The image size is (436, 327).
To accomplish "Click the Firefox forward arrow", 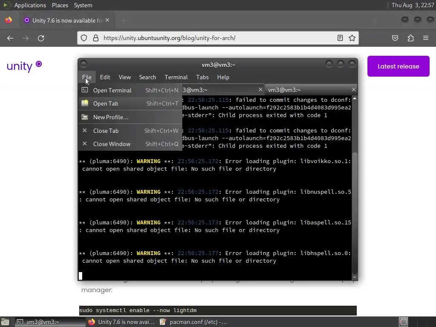I will coord(26,38).
